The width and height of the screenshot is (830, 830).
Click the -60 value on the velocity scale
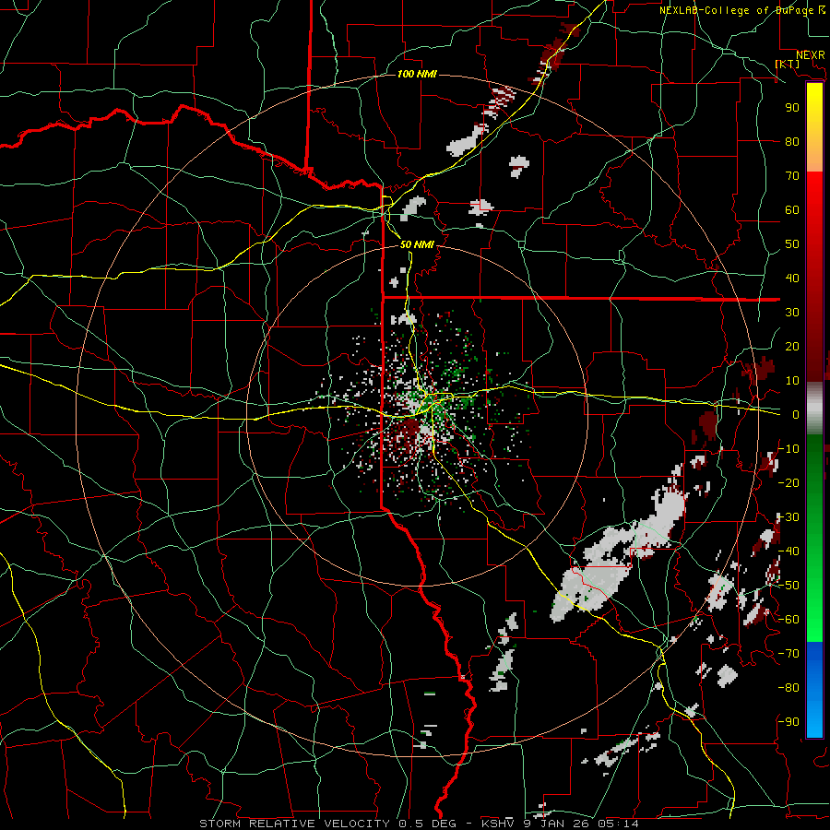(x=788, y=620)
